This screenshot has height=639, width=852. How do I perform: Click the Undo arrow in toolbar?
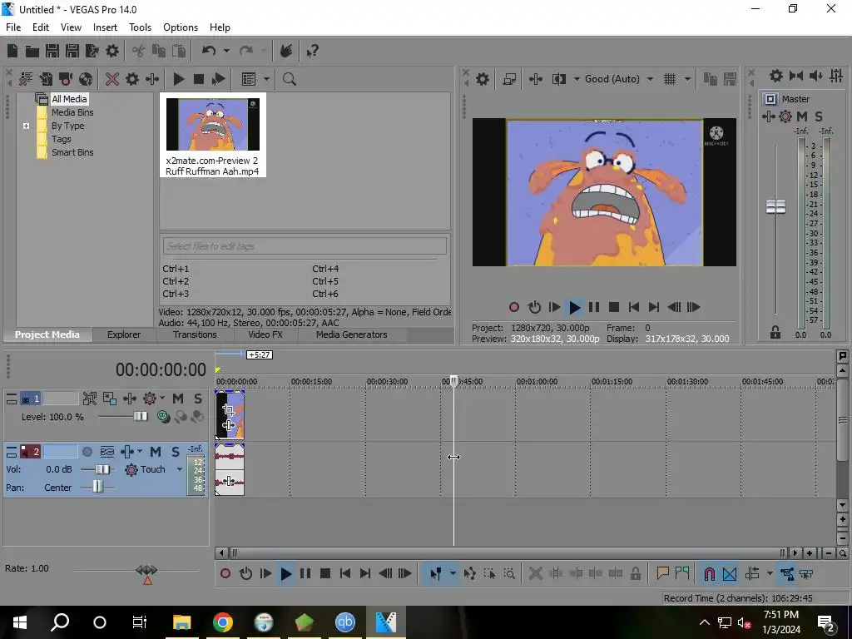click(x=209, y=51)
